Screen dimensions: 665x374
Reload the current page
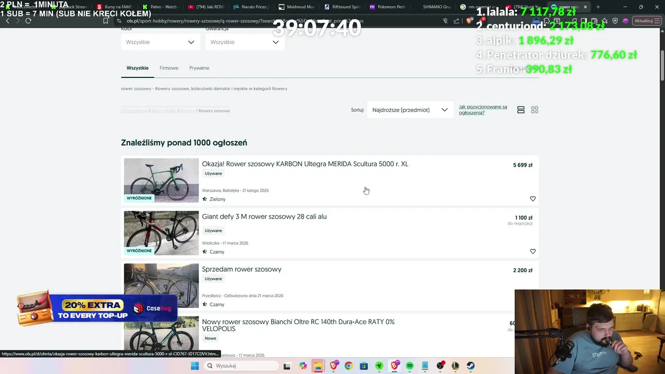tap(28, 21)
